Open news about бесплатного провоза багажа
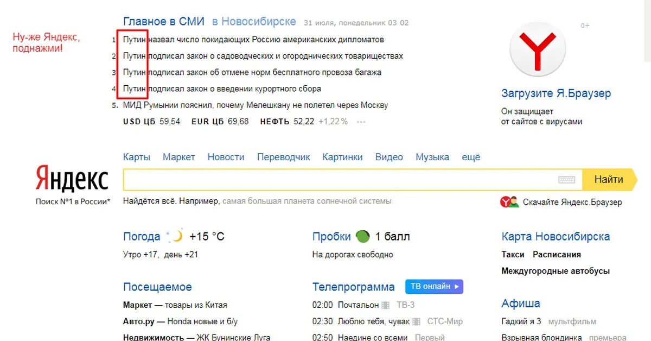This screenshot has height=341, width=651. (252, 72)
